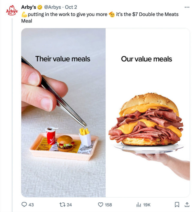This screenshot has width=195, height=212.
Task: Open the 'Their value meals' image half
Action: (x=63, y=113)
